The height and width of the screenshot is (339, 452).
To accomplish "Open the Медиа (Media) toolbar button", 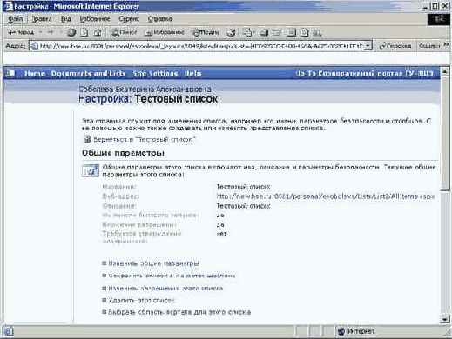I will pos(206,32).
